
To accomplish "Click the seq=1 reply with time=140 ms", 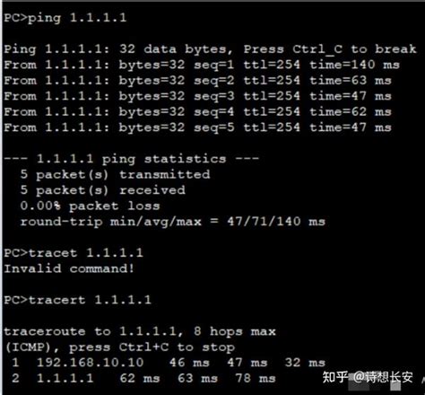I will (202, 65).
